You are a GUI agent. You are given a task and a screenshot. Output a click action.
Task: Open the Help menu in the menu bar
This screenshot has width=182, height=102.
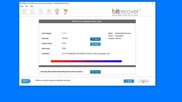coord(32,6)
